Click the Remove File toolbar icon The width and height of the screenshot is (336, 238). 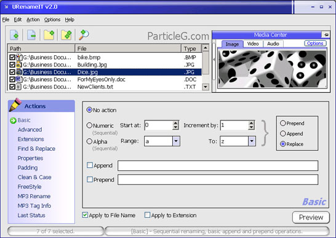coord(31,35)
